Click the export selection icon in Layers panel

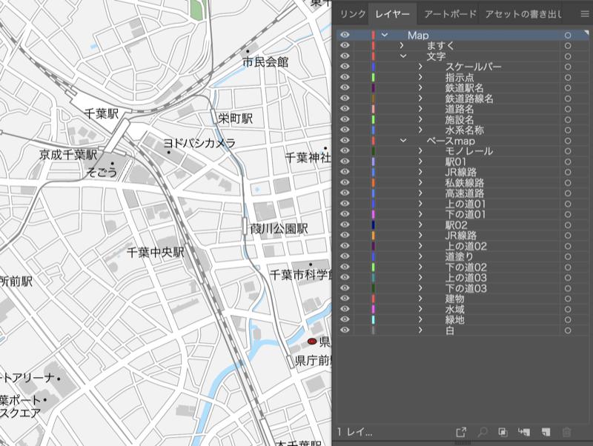460,431
